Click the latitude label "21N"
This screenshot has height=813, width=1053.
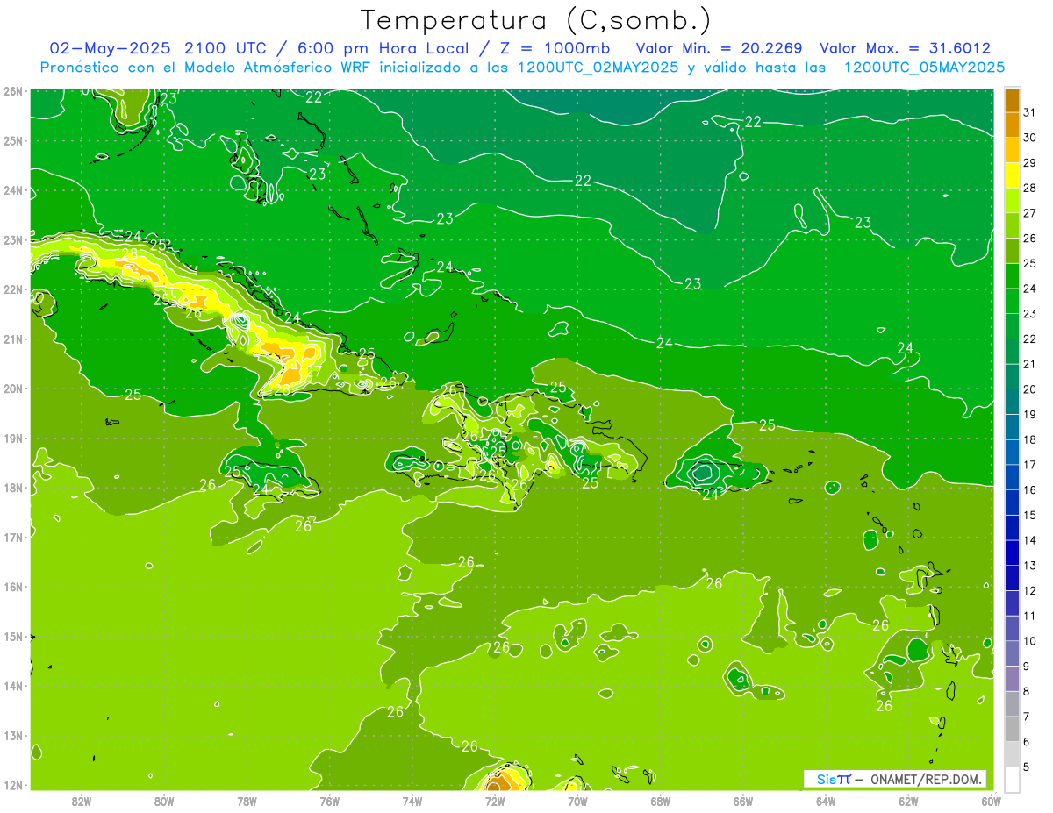click(13, 339)
